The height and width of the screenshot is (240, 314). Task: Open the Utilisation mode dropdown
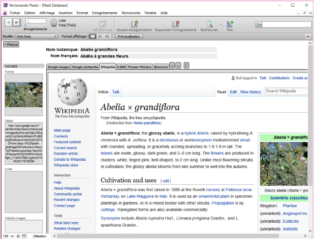[x=40, y=236]
